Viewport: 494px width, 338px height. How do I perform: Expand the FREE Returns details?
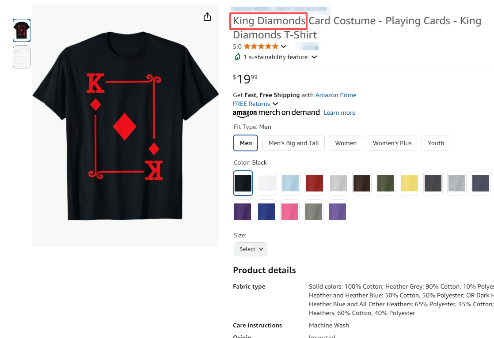click(x=275, y=104)
